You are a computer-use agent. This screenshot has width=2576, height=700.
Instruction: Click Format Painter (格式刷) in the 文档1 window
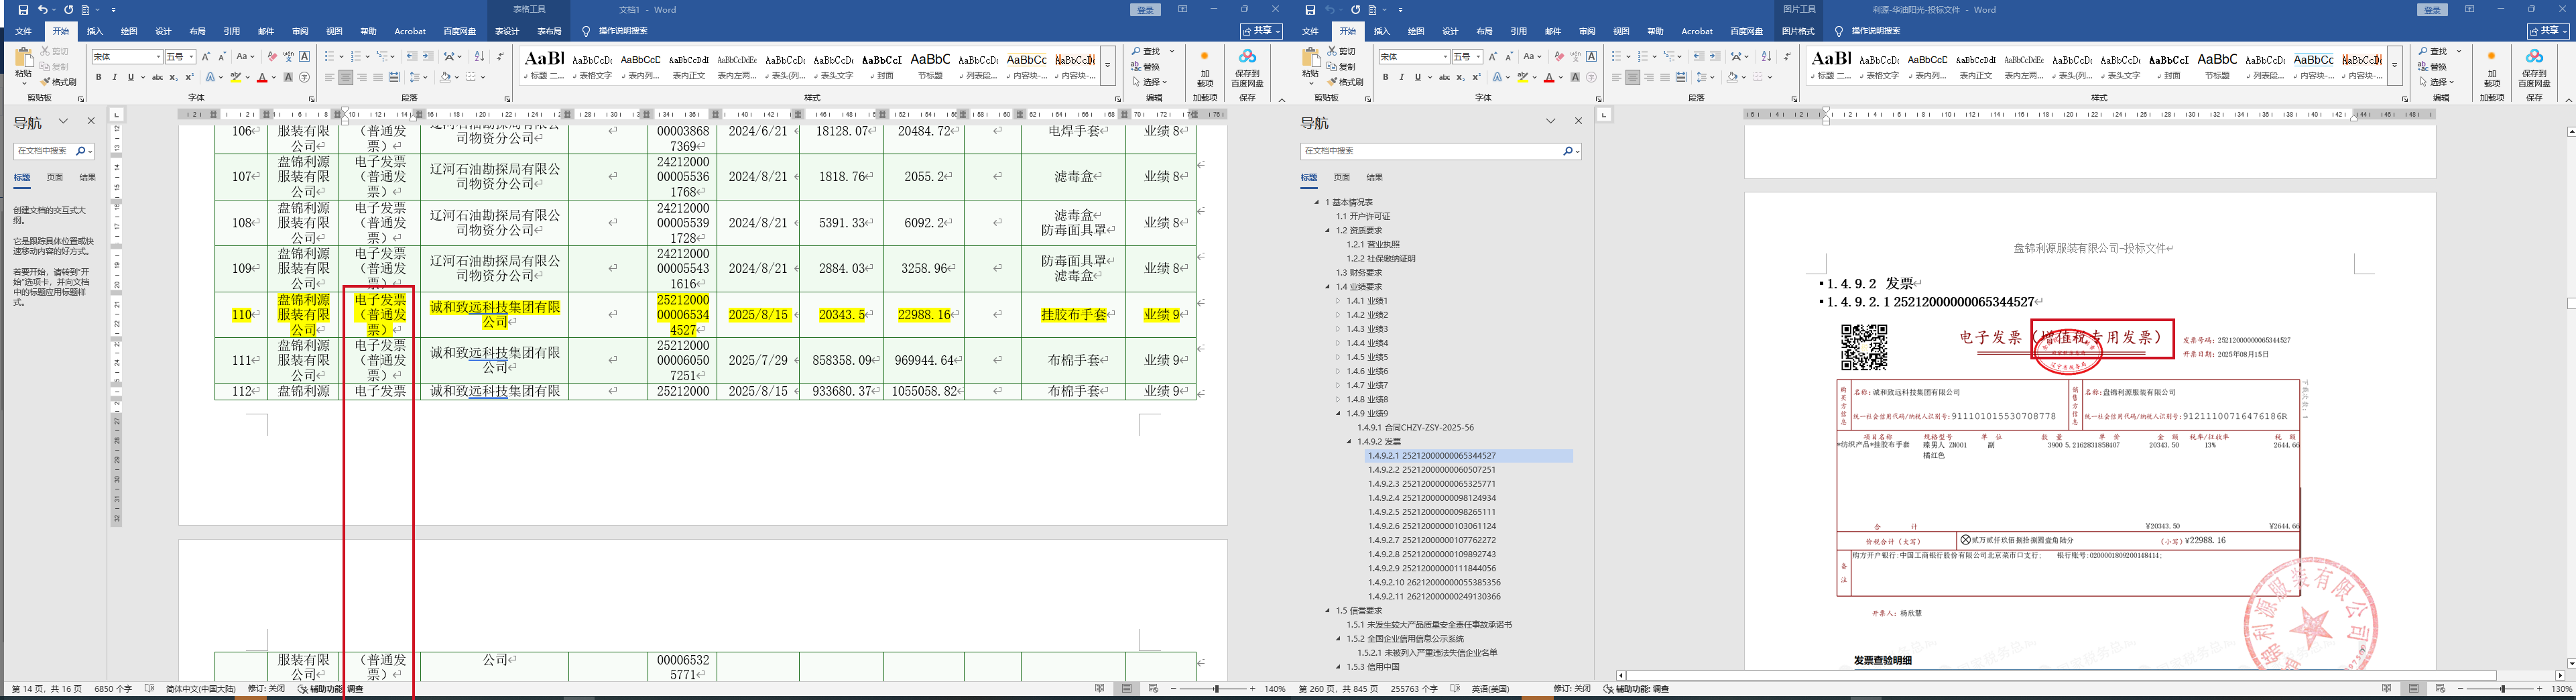pyautogui.click(x=58, y=82)
